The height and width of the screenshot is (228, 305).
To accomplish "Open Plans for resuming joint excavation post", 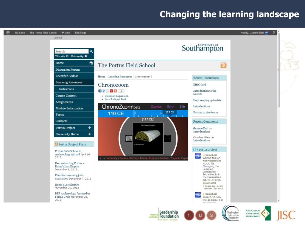I will 69,177.
